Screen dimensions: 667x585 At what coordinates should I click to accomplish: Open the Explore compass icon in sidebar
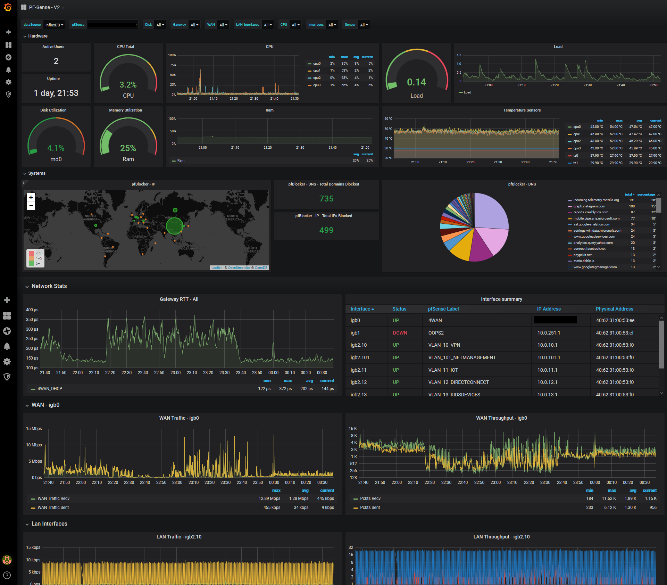point(9,57)
